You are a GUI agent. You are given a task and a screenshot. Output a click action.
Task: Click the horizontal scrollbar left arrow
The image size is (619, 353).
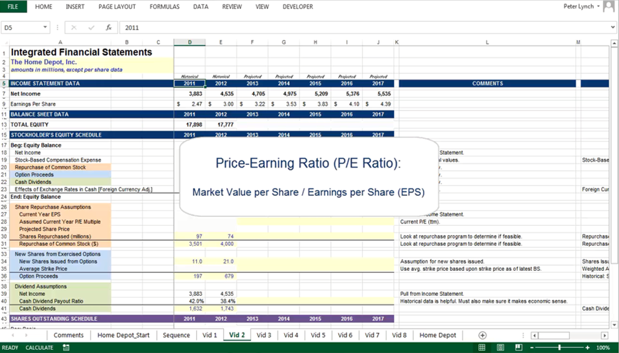click(x=534, y=336)
